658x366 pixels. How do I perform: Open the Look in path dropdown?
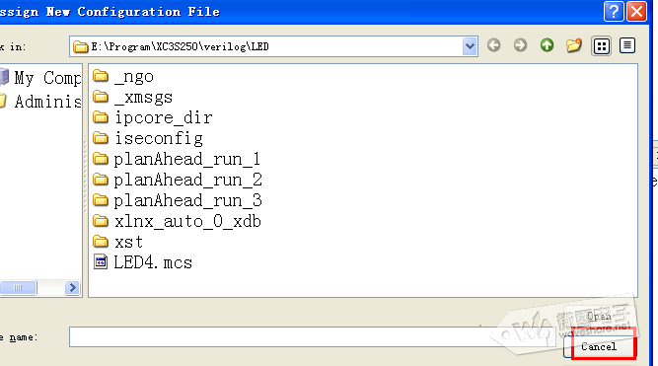[x=470, y=46]
